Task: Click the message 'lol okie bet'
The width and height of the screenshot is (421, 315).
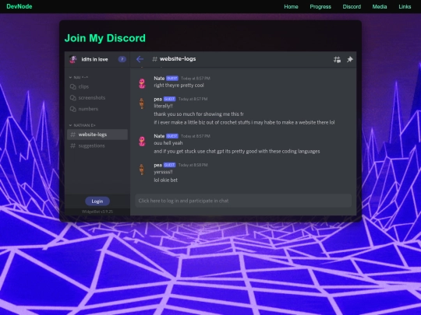Action: coord(165,180)
